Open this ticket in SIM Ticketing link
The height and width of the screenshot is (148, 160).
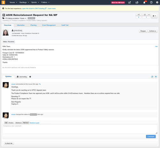pyautogui.click(x=34, y=8)
